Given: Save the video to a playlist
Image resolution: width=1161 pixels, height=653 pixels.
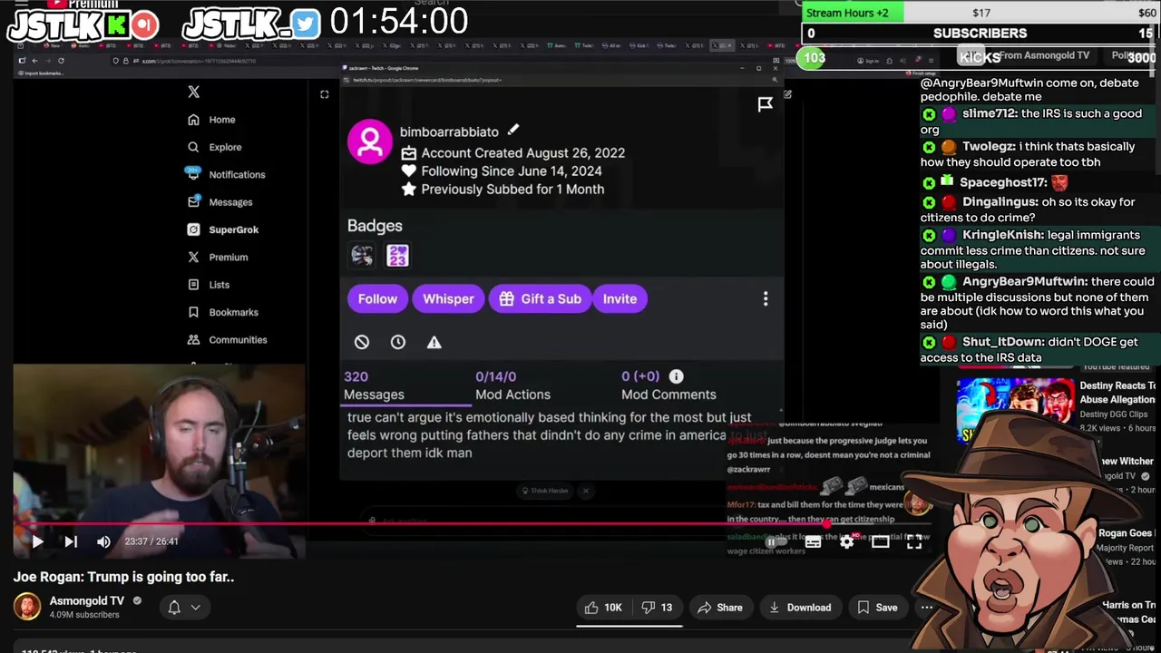Looking at the screenshot, I should click(x=877, y=608).
